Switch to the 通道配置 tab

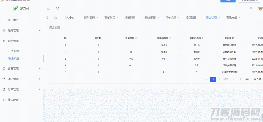coord(150,18)
